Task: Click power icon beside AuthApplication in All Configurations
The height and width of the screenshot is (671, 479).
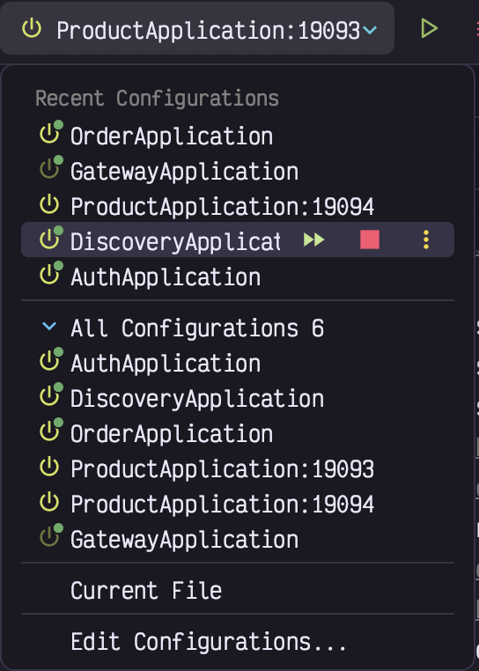Action: [x=51, y=359]
